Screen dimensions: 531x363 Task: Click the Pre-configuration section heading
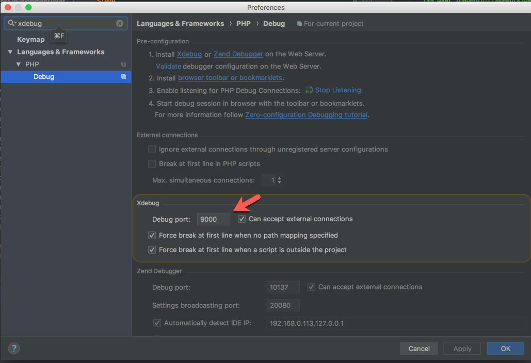click(x=163, y=41)
